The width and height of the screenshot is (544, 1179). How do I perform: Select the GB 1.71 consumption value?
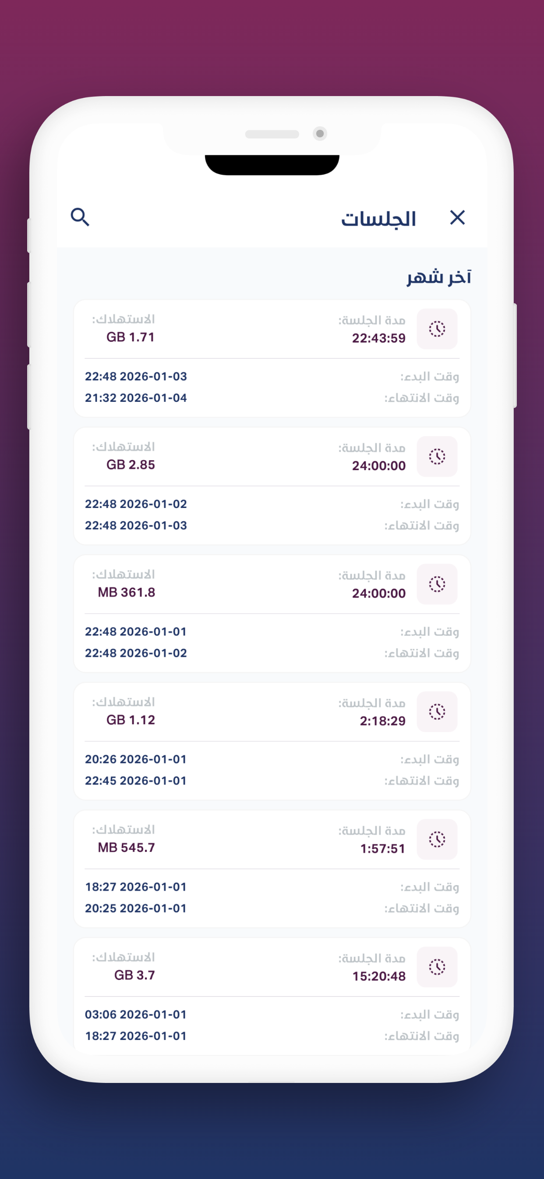pos(130,337)
